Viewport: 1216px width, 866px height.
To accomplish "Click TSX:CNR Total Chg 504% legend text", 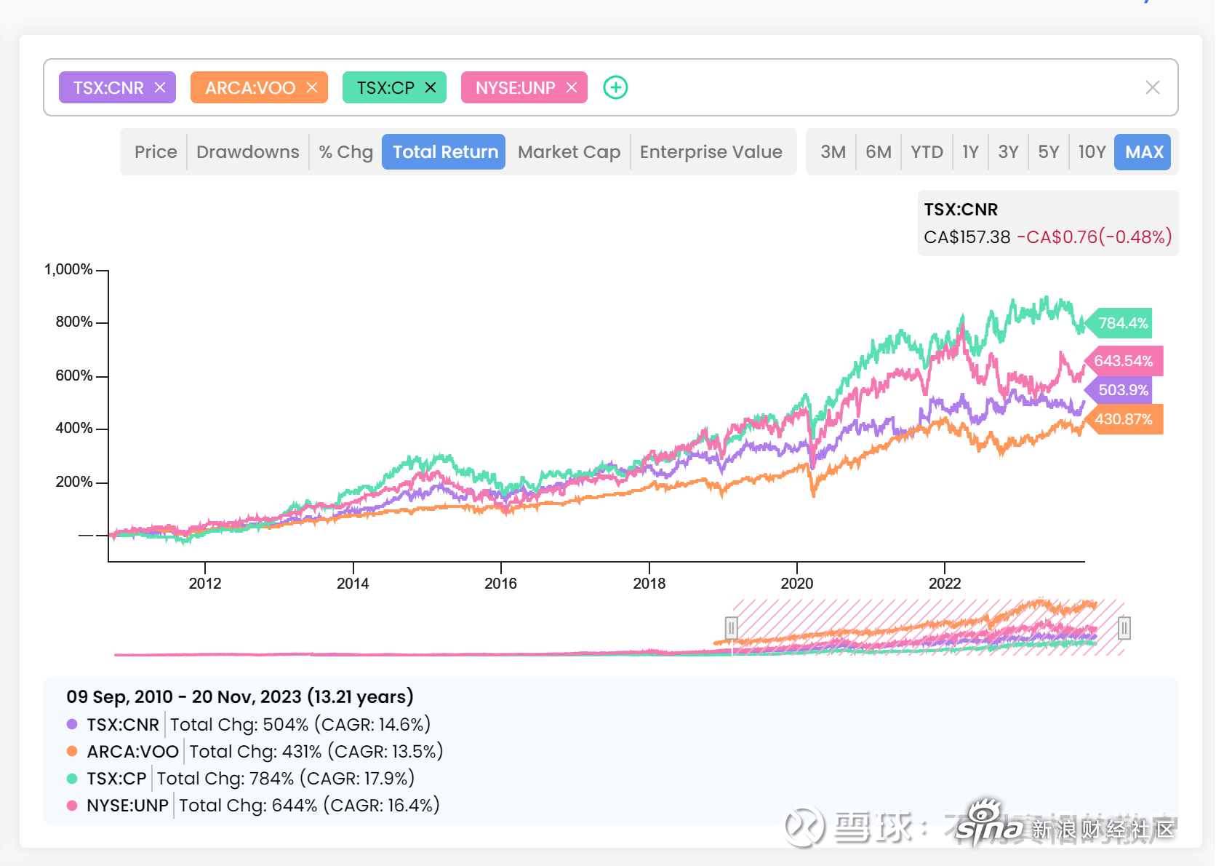I will coord(300,724).
